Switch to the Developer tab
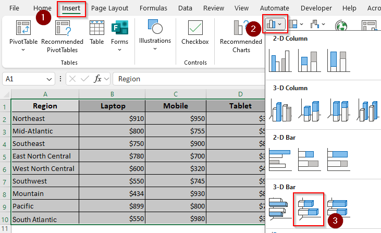The height and width of the screenshot is (233, 381). pyautogui.click(x=316, y=8)
